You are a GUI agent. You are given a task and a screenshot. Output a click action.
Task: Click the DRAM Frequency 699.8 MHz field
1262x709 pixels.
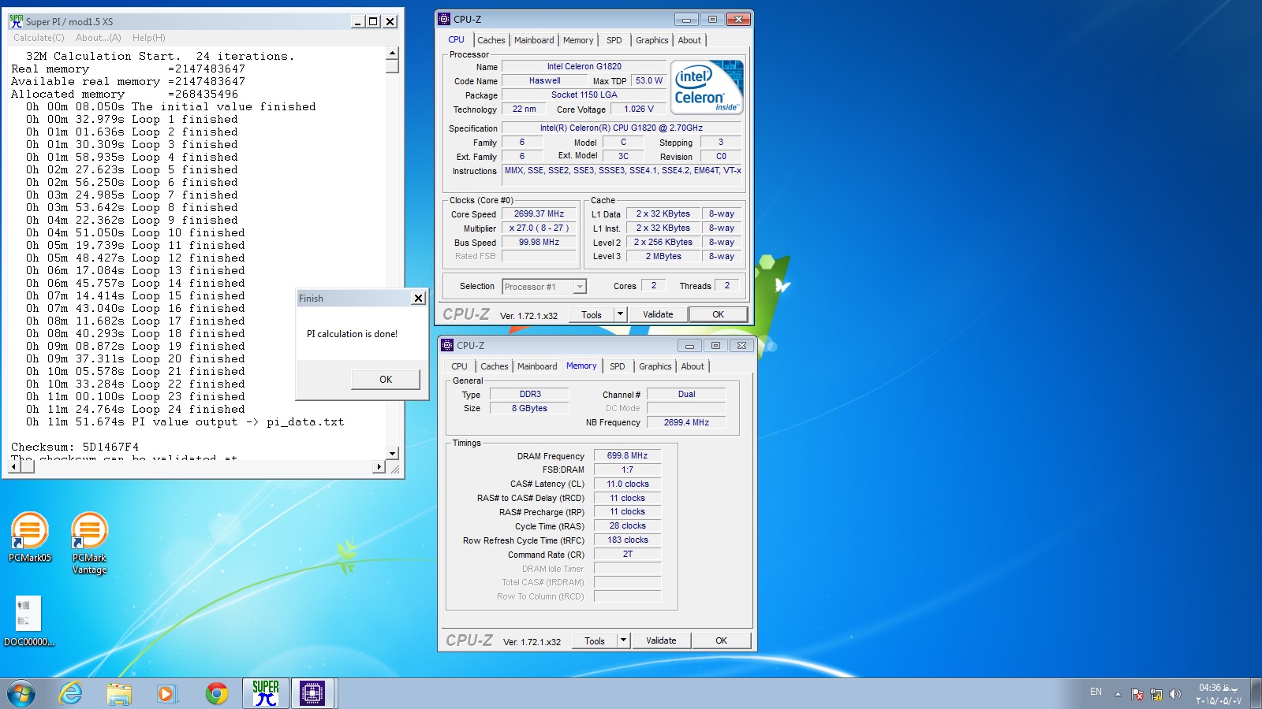[x=627, y=455]
